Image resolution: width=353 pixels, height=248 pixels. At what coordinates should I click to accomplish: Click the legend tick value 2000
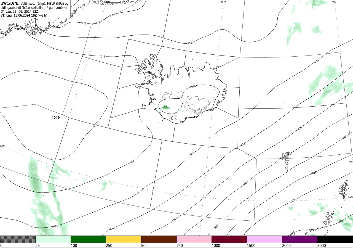[287, 246]
